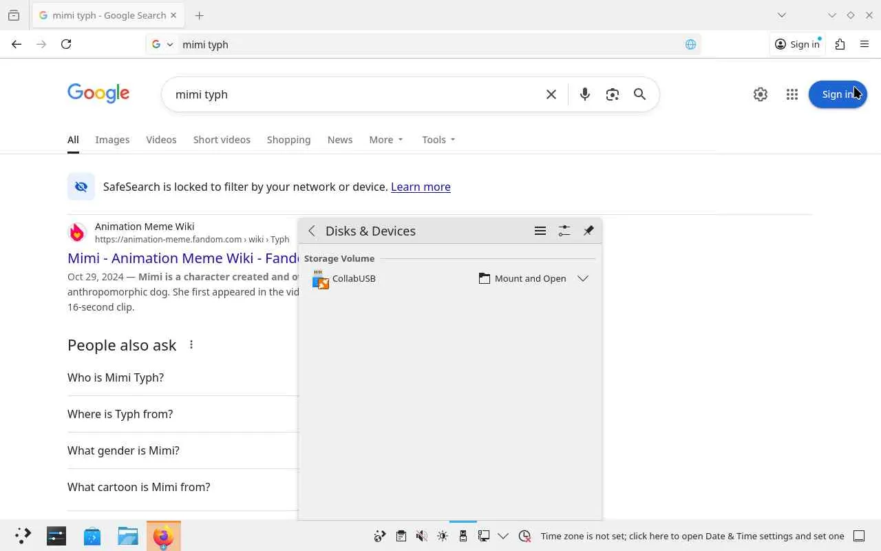The height and width of the screenshot is (551, 881).
Task: Switch to the Firefox taskbar entry
Action: pyautogui.click(x=164, y=536)
